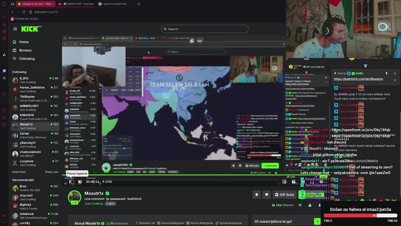This screenshot has width=401, height=226.
Task: Reload the current page
Action: pyautogui.click(x=23, y=12)
